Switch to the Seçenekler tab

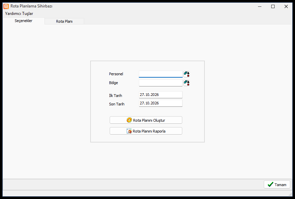[23, 21]
